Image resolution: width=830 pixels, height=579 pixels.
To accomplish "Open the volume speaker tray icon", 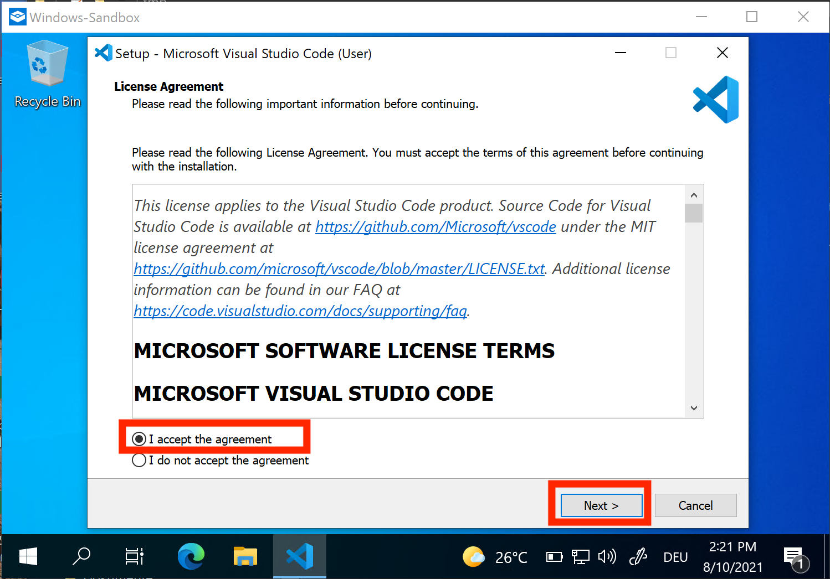I will 607,556.
